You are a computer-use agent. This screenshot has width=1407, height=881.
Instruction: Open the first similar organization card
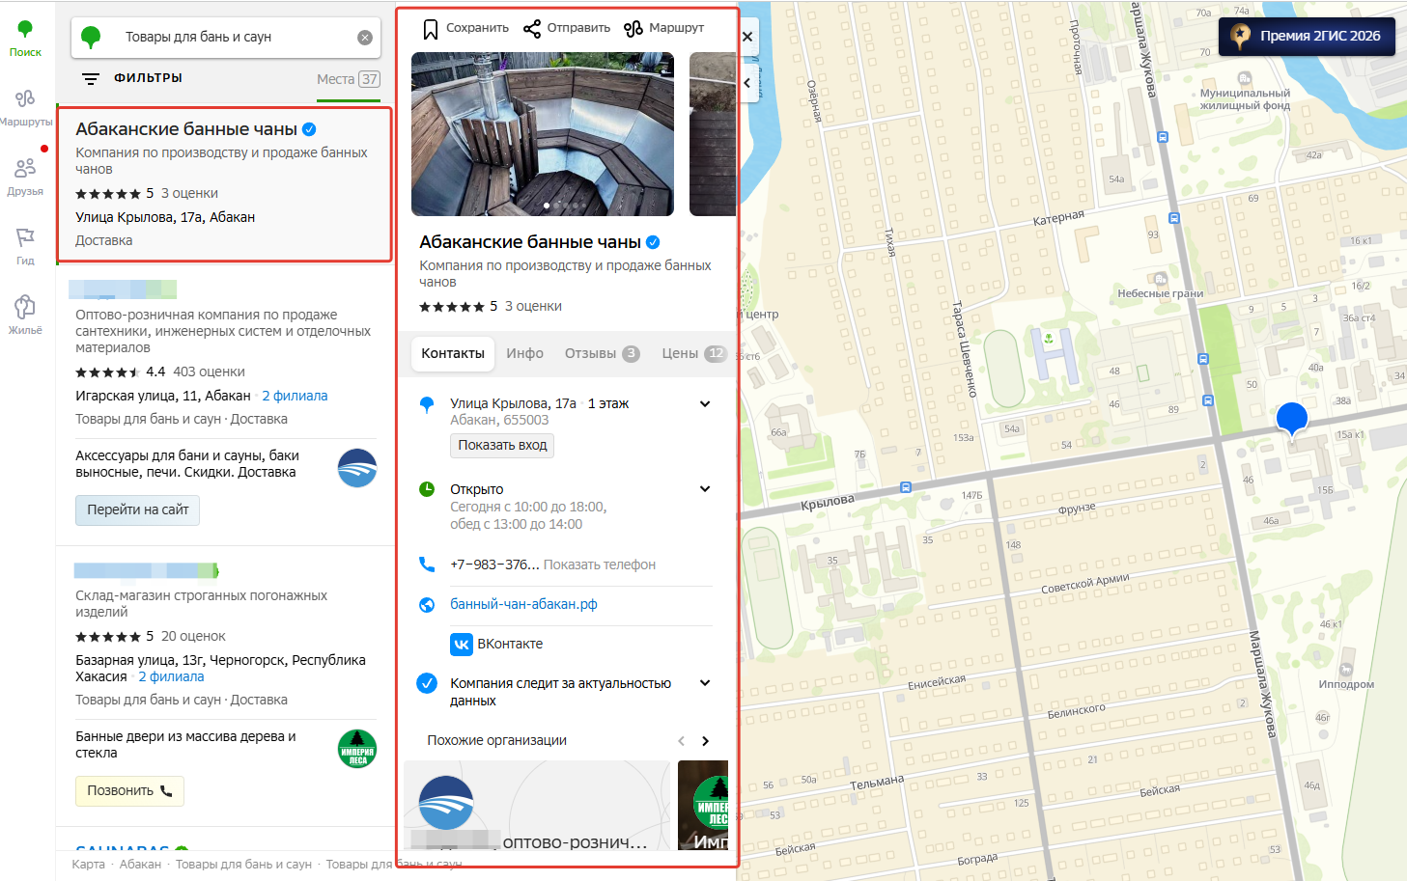coord(537,806)
